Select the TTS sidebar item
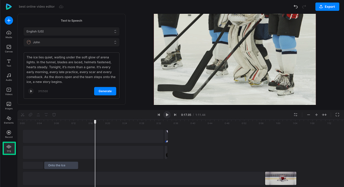 [9, 148]
